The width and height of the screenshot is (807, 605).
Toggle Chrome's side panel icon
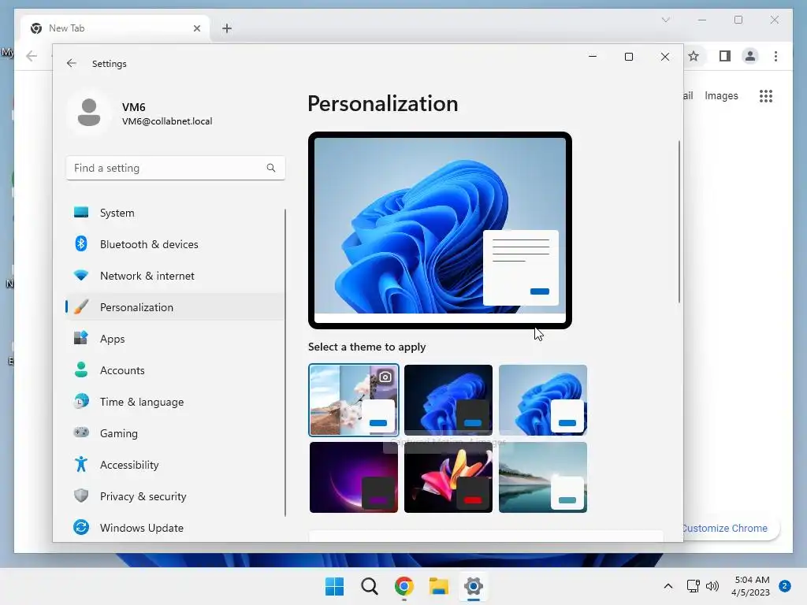[725, 56]
